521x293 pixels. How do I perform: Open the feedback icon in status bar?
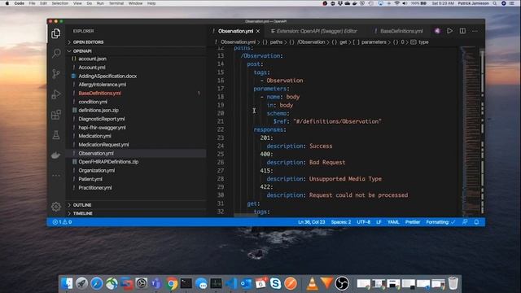point(465,222)
